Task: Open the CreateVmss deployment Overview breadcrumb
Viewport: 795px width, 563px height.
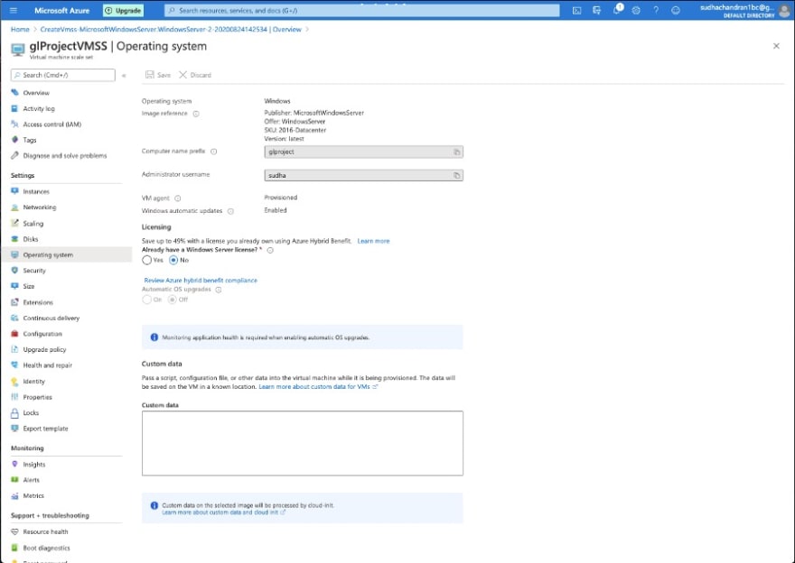Action: pos(171,30)
